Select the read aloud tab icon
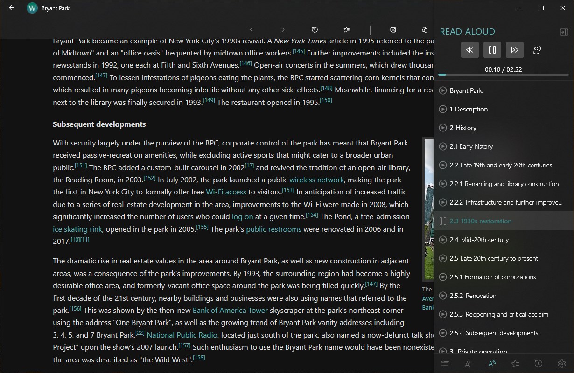The height and width of the screenshot is (373, 574). (492, 364)
